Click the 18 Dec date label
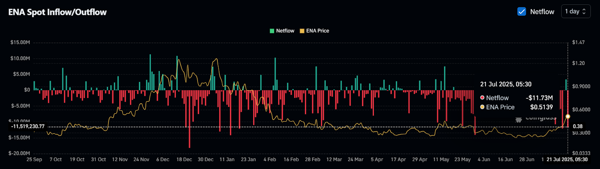The width and height of the screenshot is (600, 169). (x=184, y=159)
